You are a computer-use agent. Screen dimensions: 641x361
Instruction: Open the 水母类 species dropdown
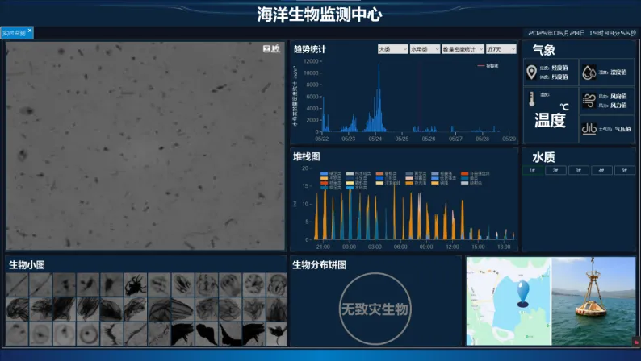coord(425,49)
